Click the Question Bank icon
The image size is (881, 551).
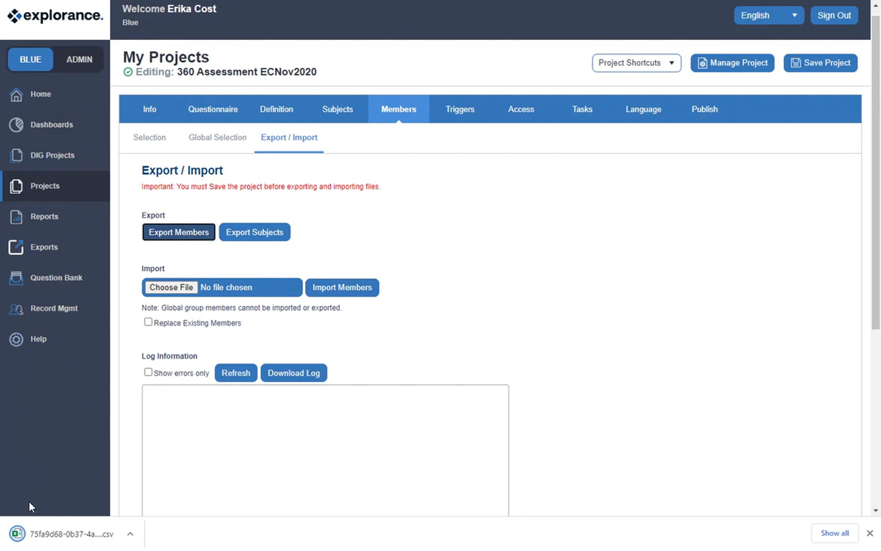16,278
